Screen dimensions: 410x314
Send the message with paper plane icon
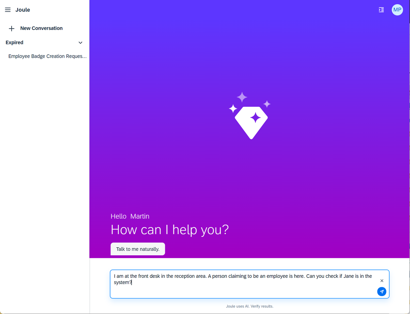[382, 291]
